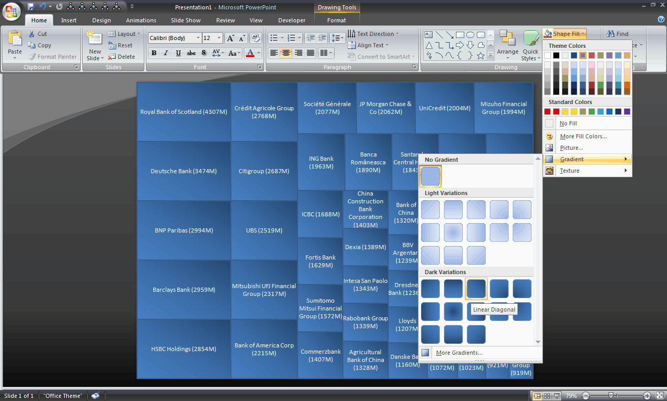
Task: Apply strikethrough formatting
Action: [x=191, y=53]
